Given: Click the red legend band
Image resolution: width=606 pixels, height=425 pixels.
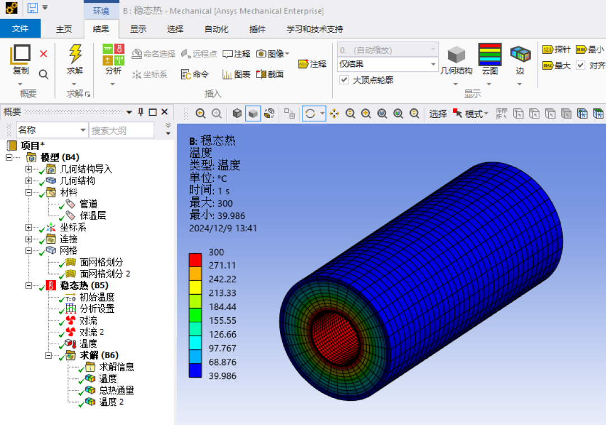Looking at the screenshot, I should pyautogui.click(x=195, y=259).
